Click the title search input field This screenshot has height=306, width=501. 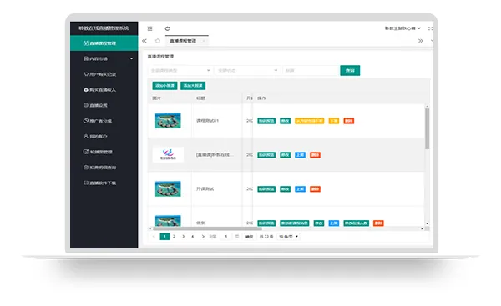tap(311, 71)
